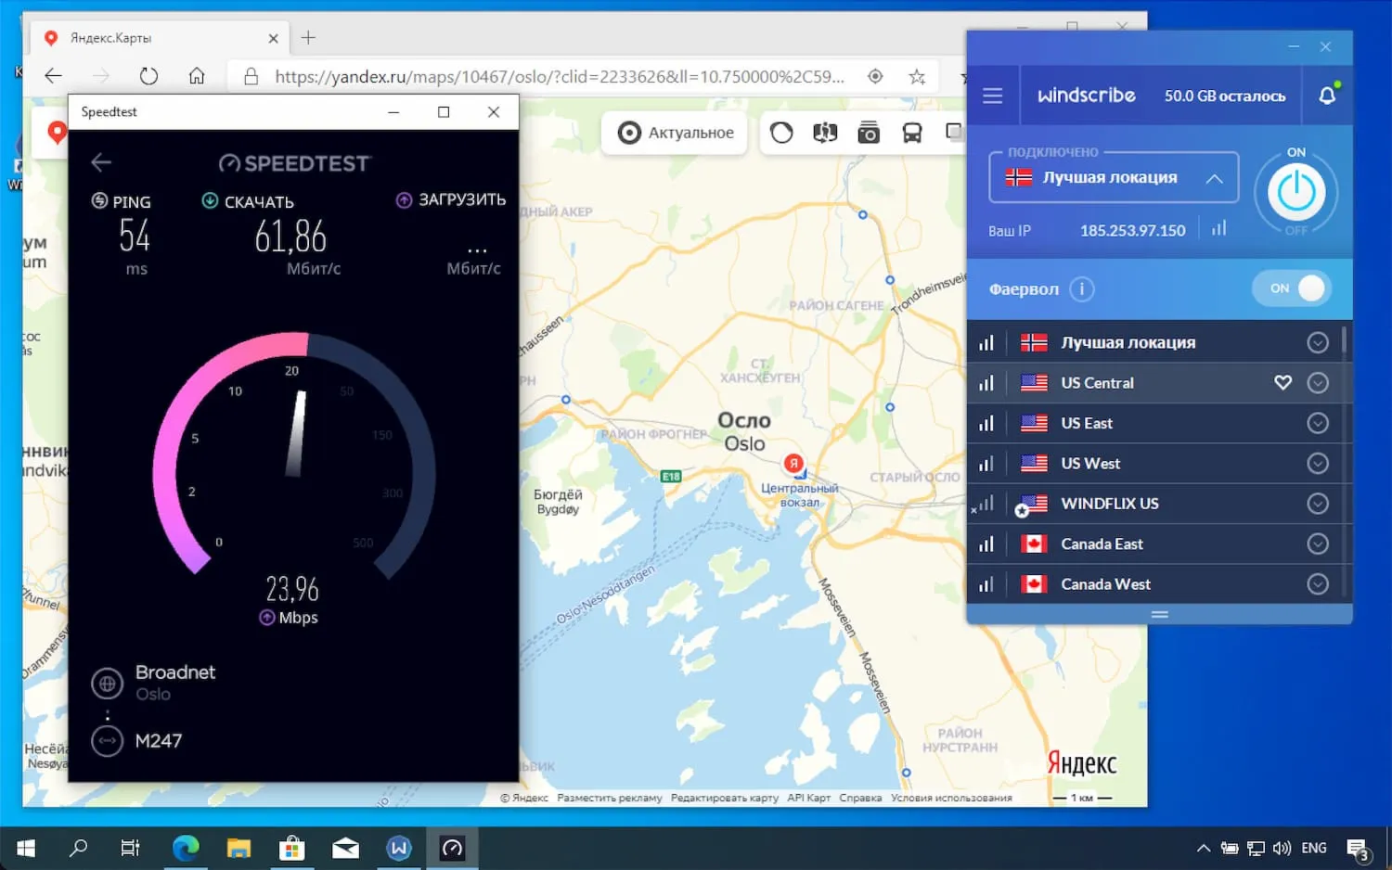This screenshot has width=1392, height=870.
Task: Launch Microsoft Edge from the taskbar
Action: 186,848
